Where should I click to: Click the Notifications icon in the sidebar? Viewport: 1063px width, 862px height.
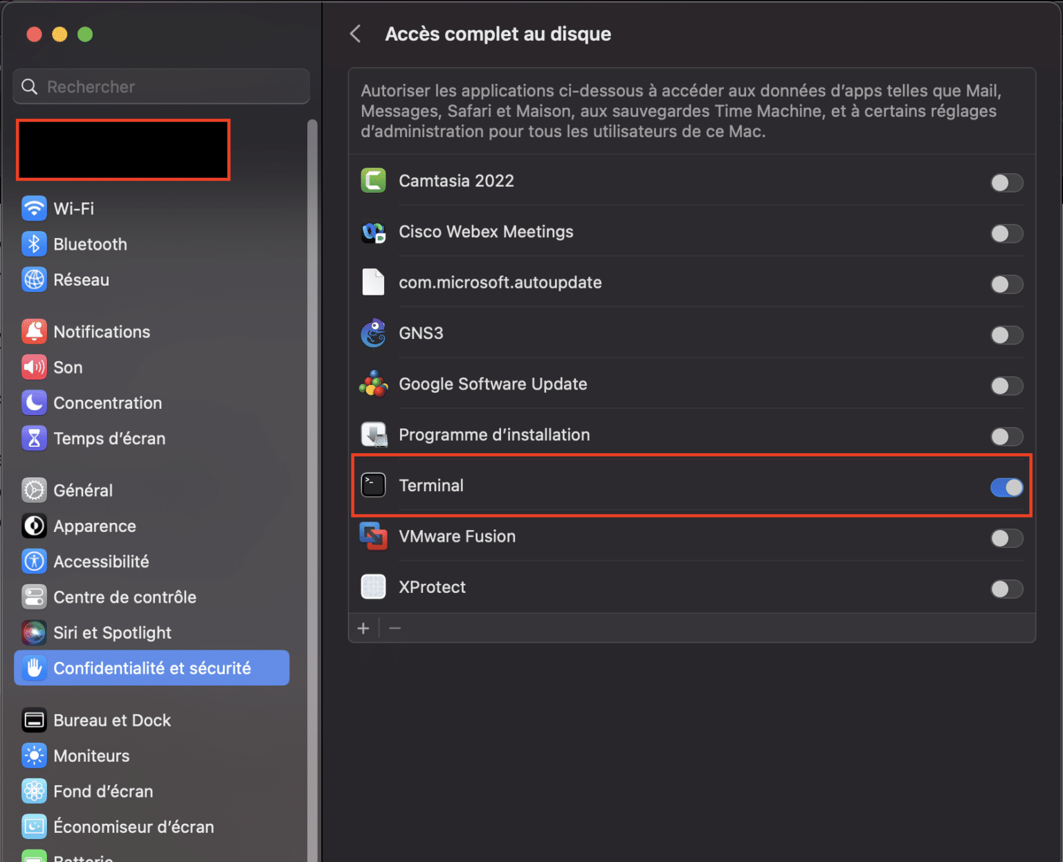[34, 331]
